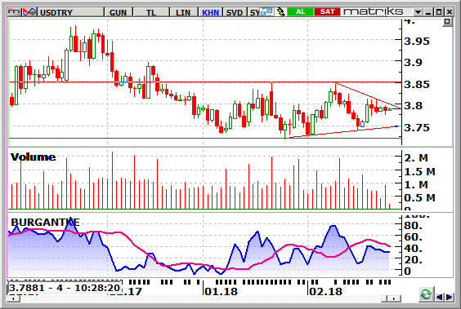Select the GUN period button
The width and height of the screenshot is (461, 309).
[x=118, y=12]
